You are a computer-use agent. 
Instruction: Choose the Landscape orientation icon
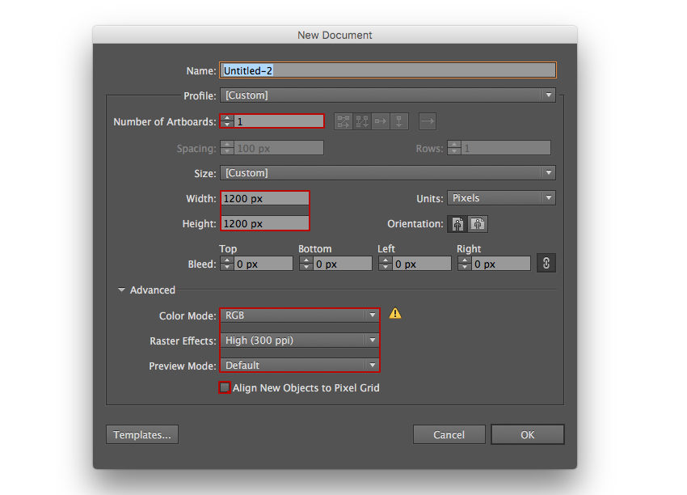coord(478,224)
